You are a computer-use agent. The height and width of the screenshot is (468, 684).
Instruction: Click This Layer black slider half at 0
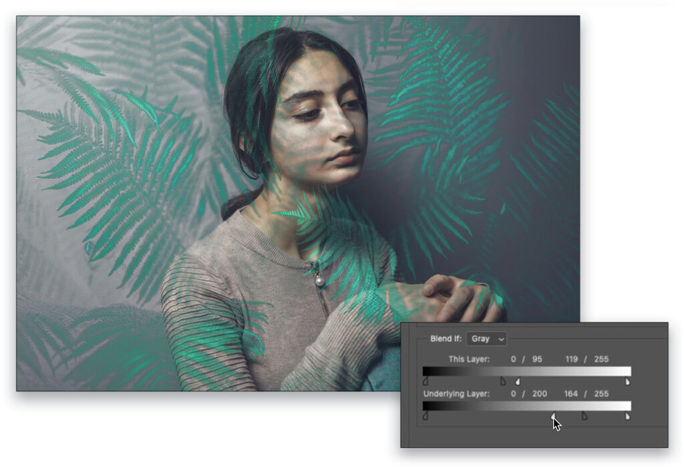(425, 382)
